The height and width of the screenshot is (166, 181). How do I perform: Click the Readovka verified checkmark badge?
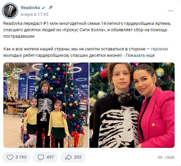point(43,8)
